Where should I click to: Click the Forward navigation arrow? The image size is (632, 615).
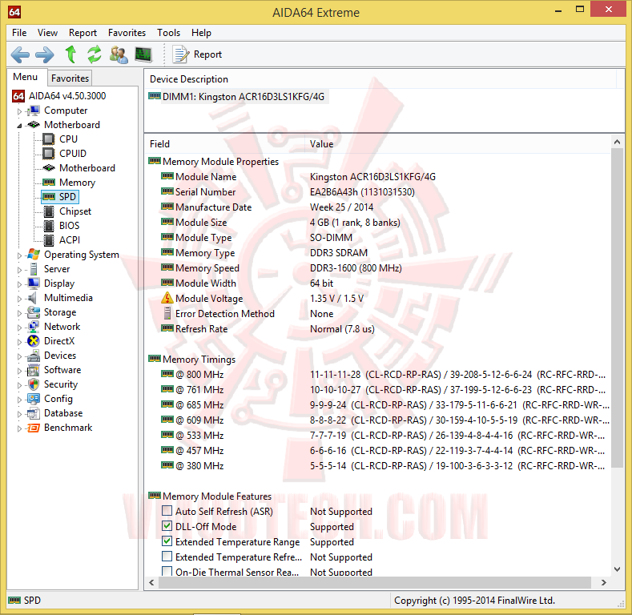tap(44, 54)
